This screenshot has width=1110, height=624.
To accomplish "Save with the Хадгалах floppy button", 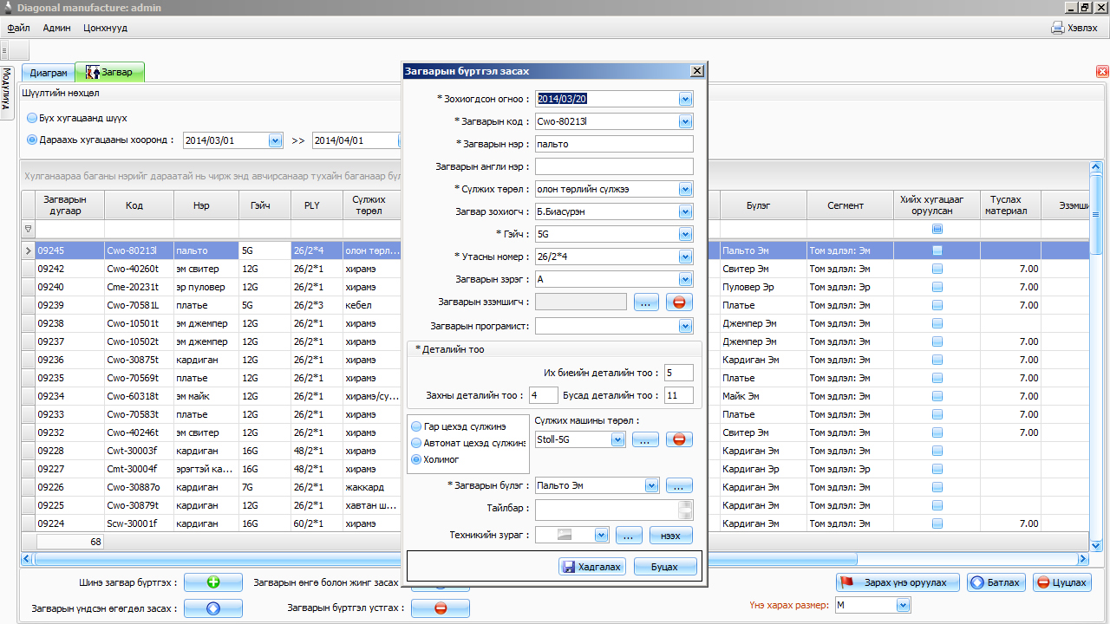I will [x=593, y=567].
